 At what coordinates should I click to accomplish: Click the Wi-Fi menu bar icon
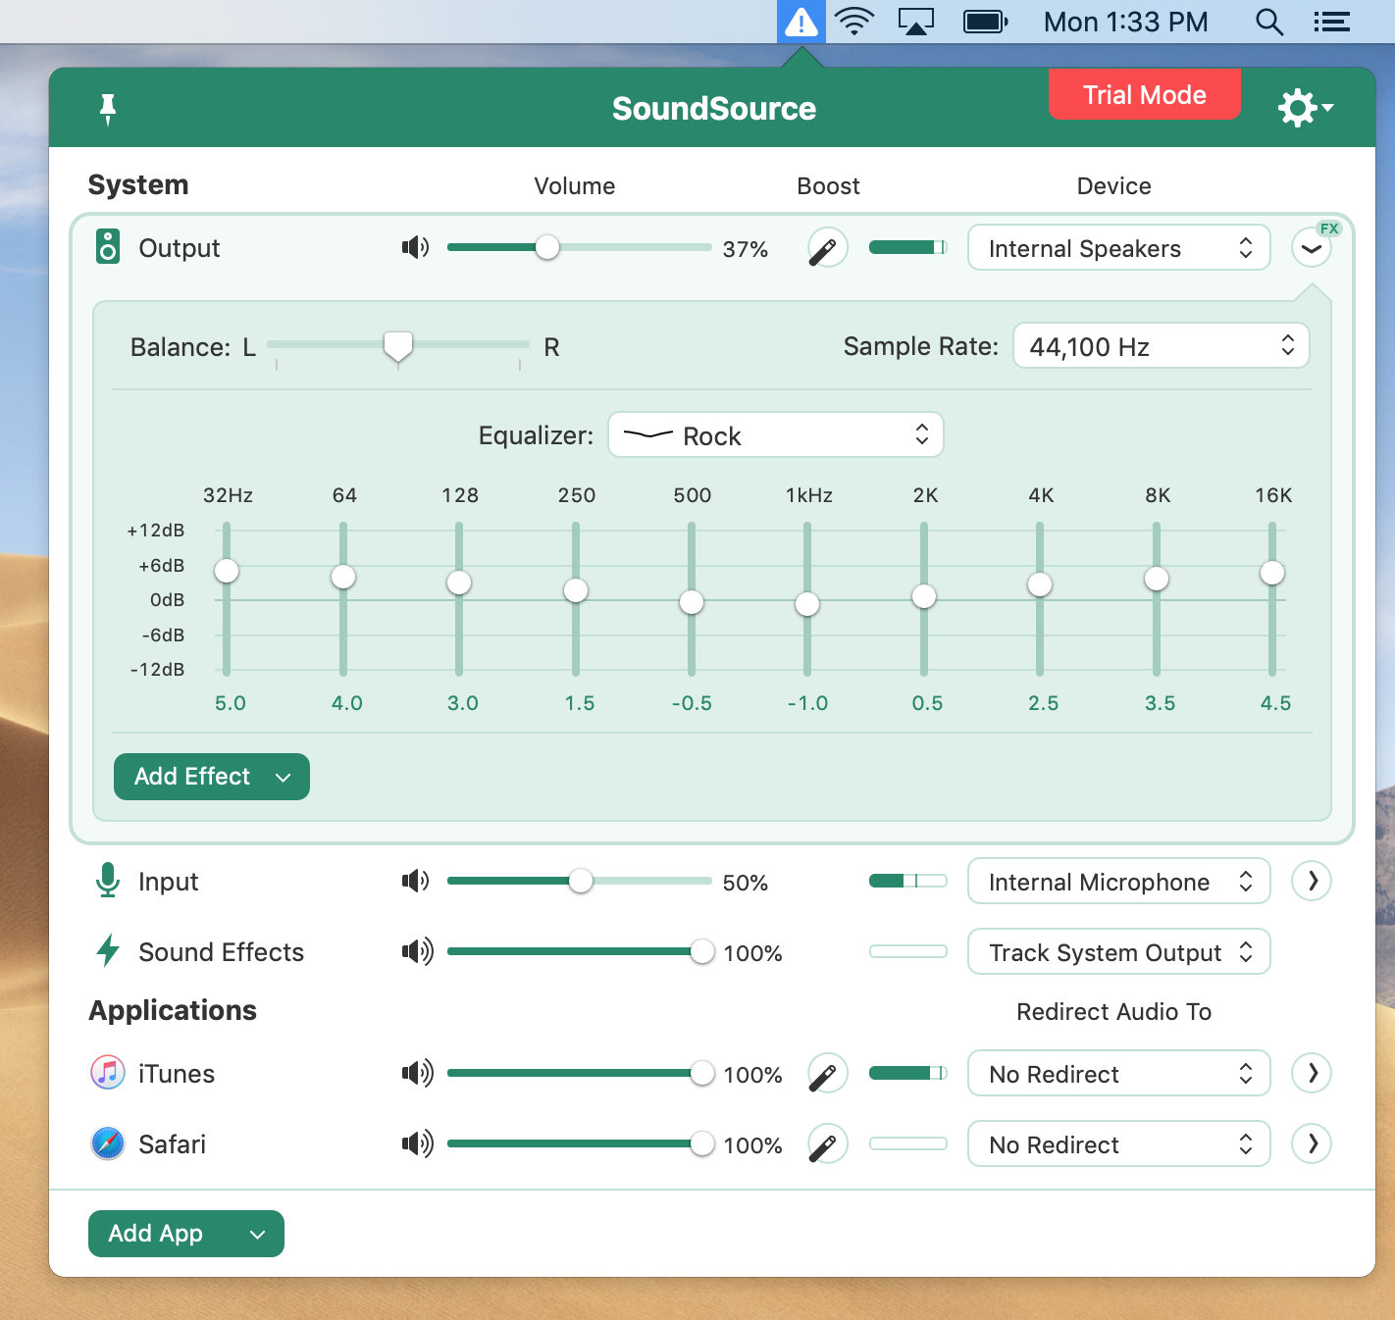click(854, 22)
